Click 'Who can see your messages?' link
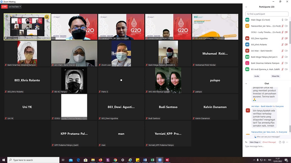 267,137
